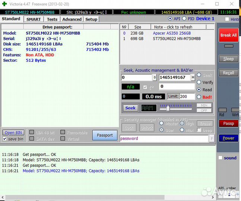Select the Verify radio option
Viewport: 241px width, 201px height.
point(199,82)
